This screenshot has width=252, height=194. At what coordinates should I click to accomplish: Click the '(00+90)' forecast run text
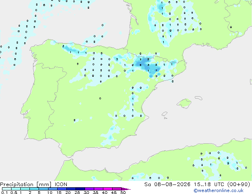click(x=239, y=184)
